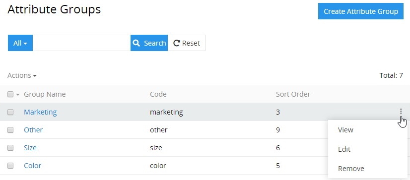
Task: Choose Edit from the context menu
Action: click(344, 149)
